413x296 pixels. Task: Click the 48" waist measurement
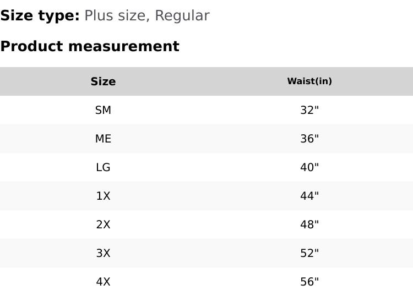pos(309,224)
